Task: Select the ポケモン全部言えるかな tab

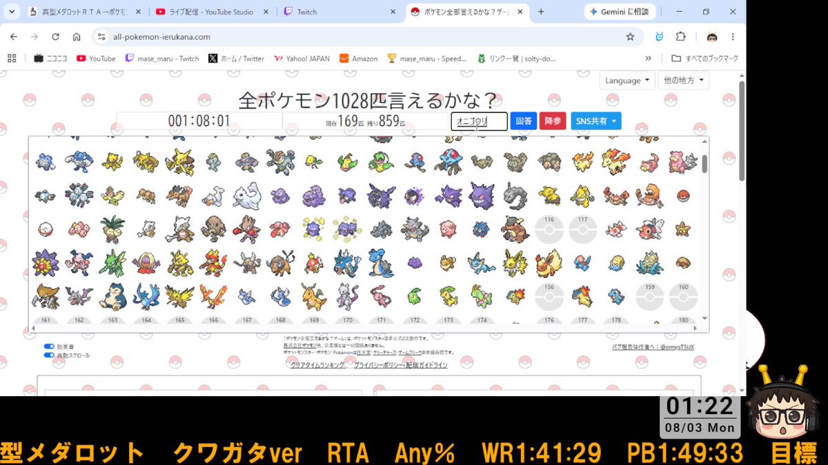Action: click(x=466, y=12)
